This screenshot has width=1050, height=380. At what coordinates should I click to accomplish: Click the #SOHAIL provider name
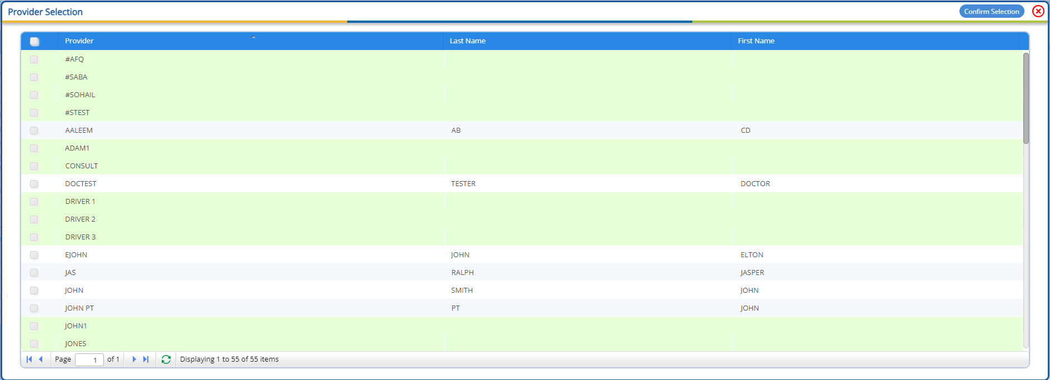click(80, 95)
